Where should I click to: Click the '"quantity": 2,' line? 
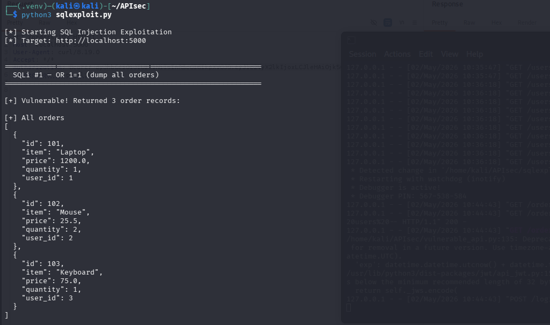point(52,230)
